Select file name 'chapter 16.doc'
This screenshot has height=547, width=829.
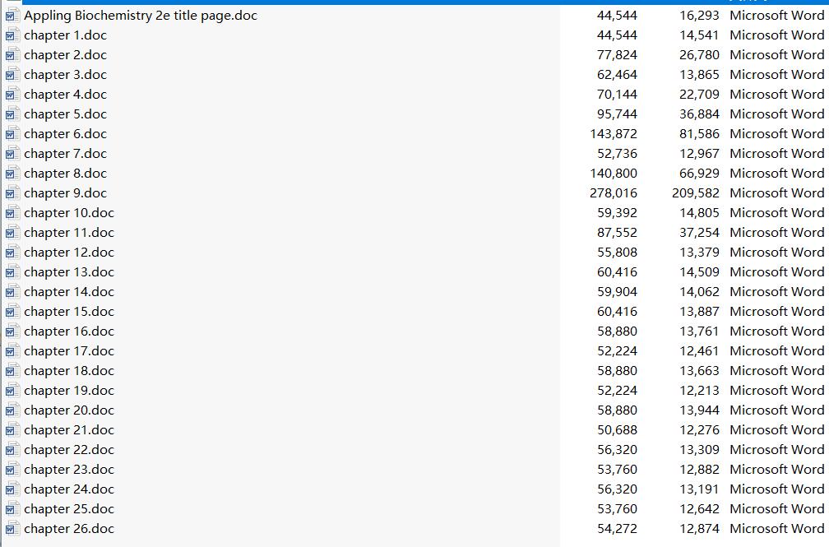click(69, 331)
